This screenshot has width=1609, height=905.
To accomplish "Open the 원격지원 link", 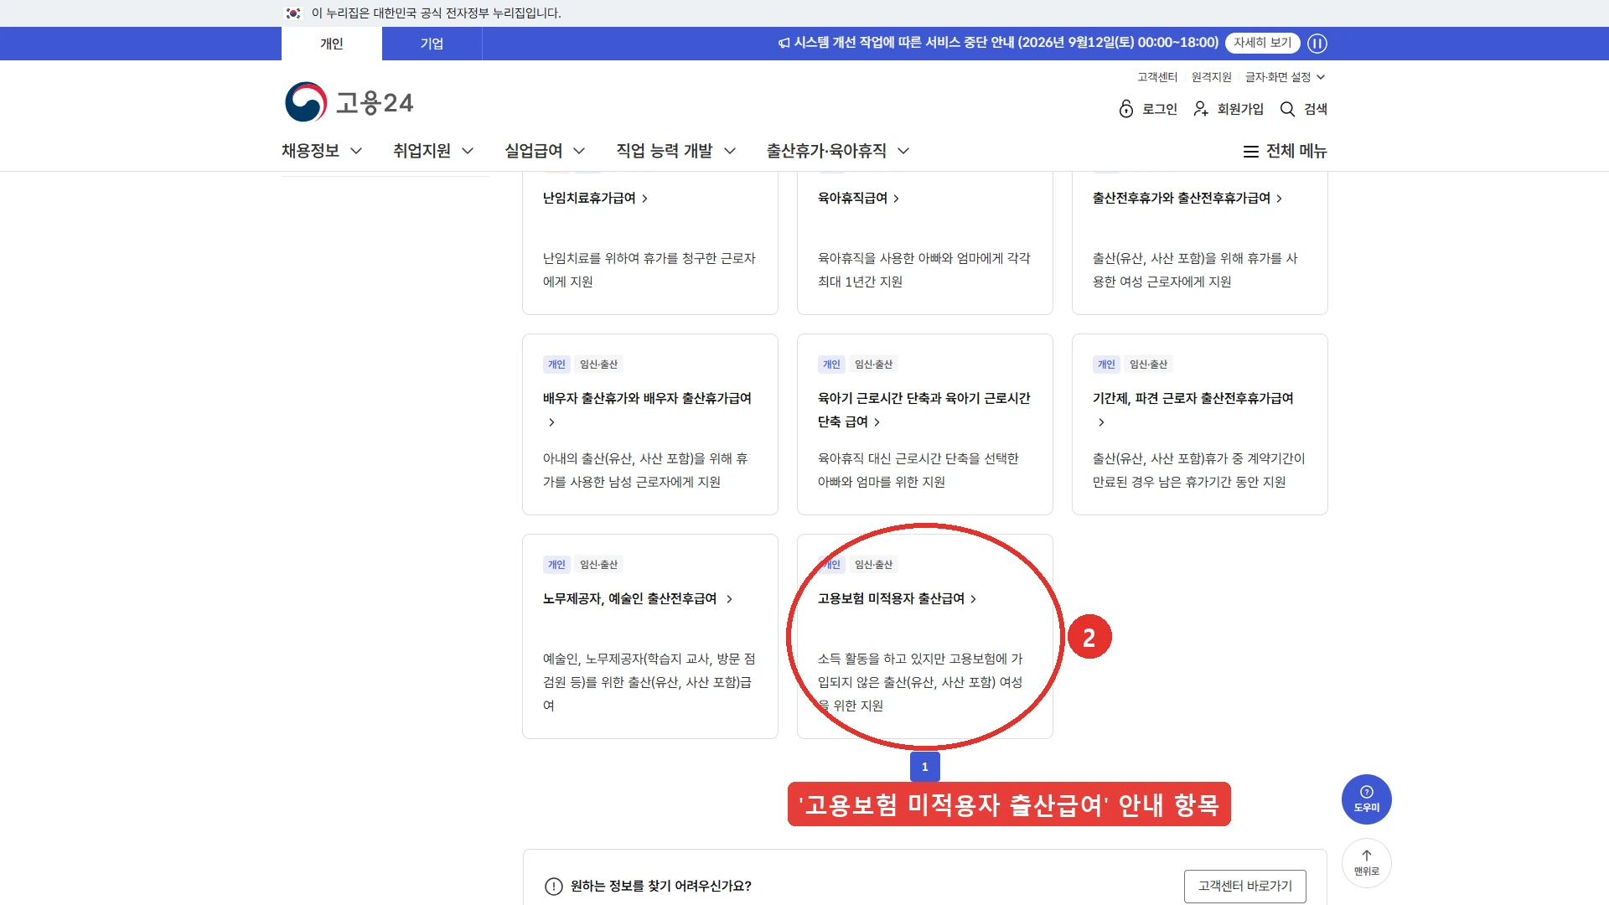I will [1211, 77].
